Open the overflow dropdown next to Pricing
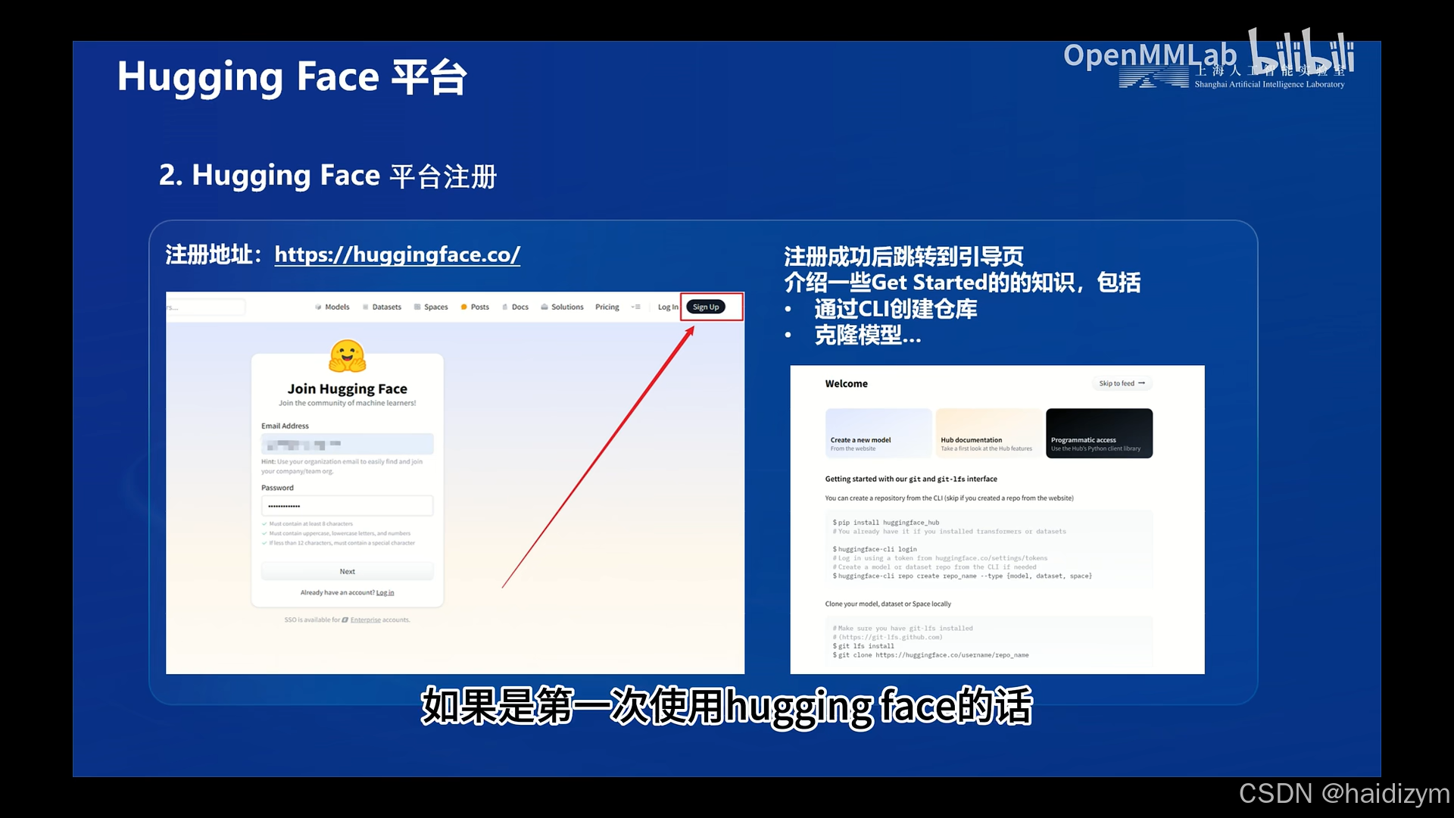 635,307
